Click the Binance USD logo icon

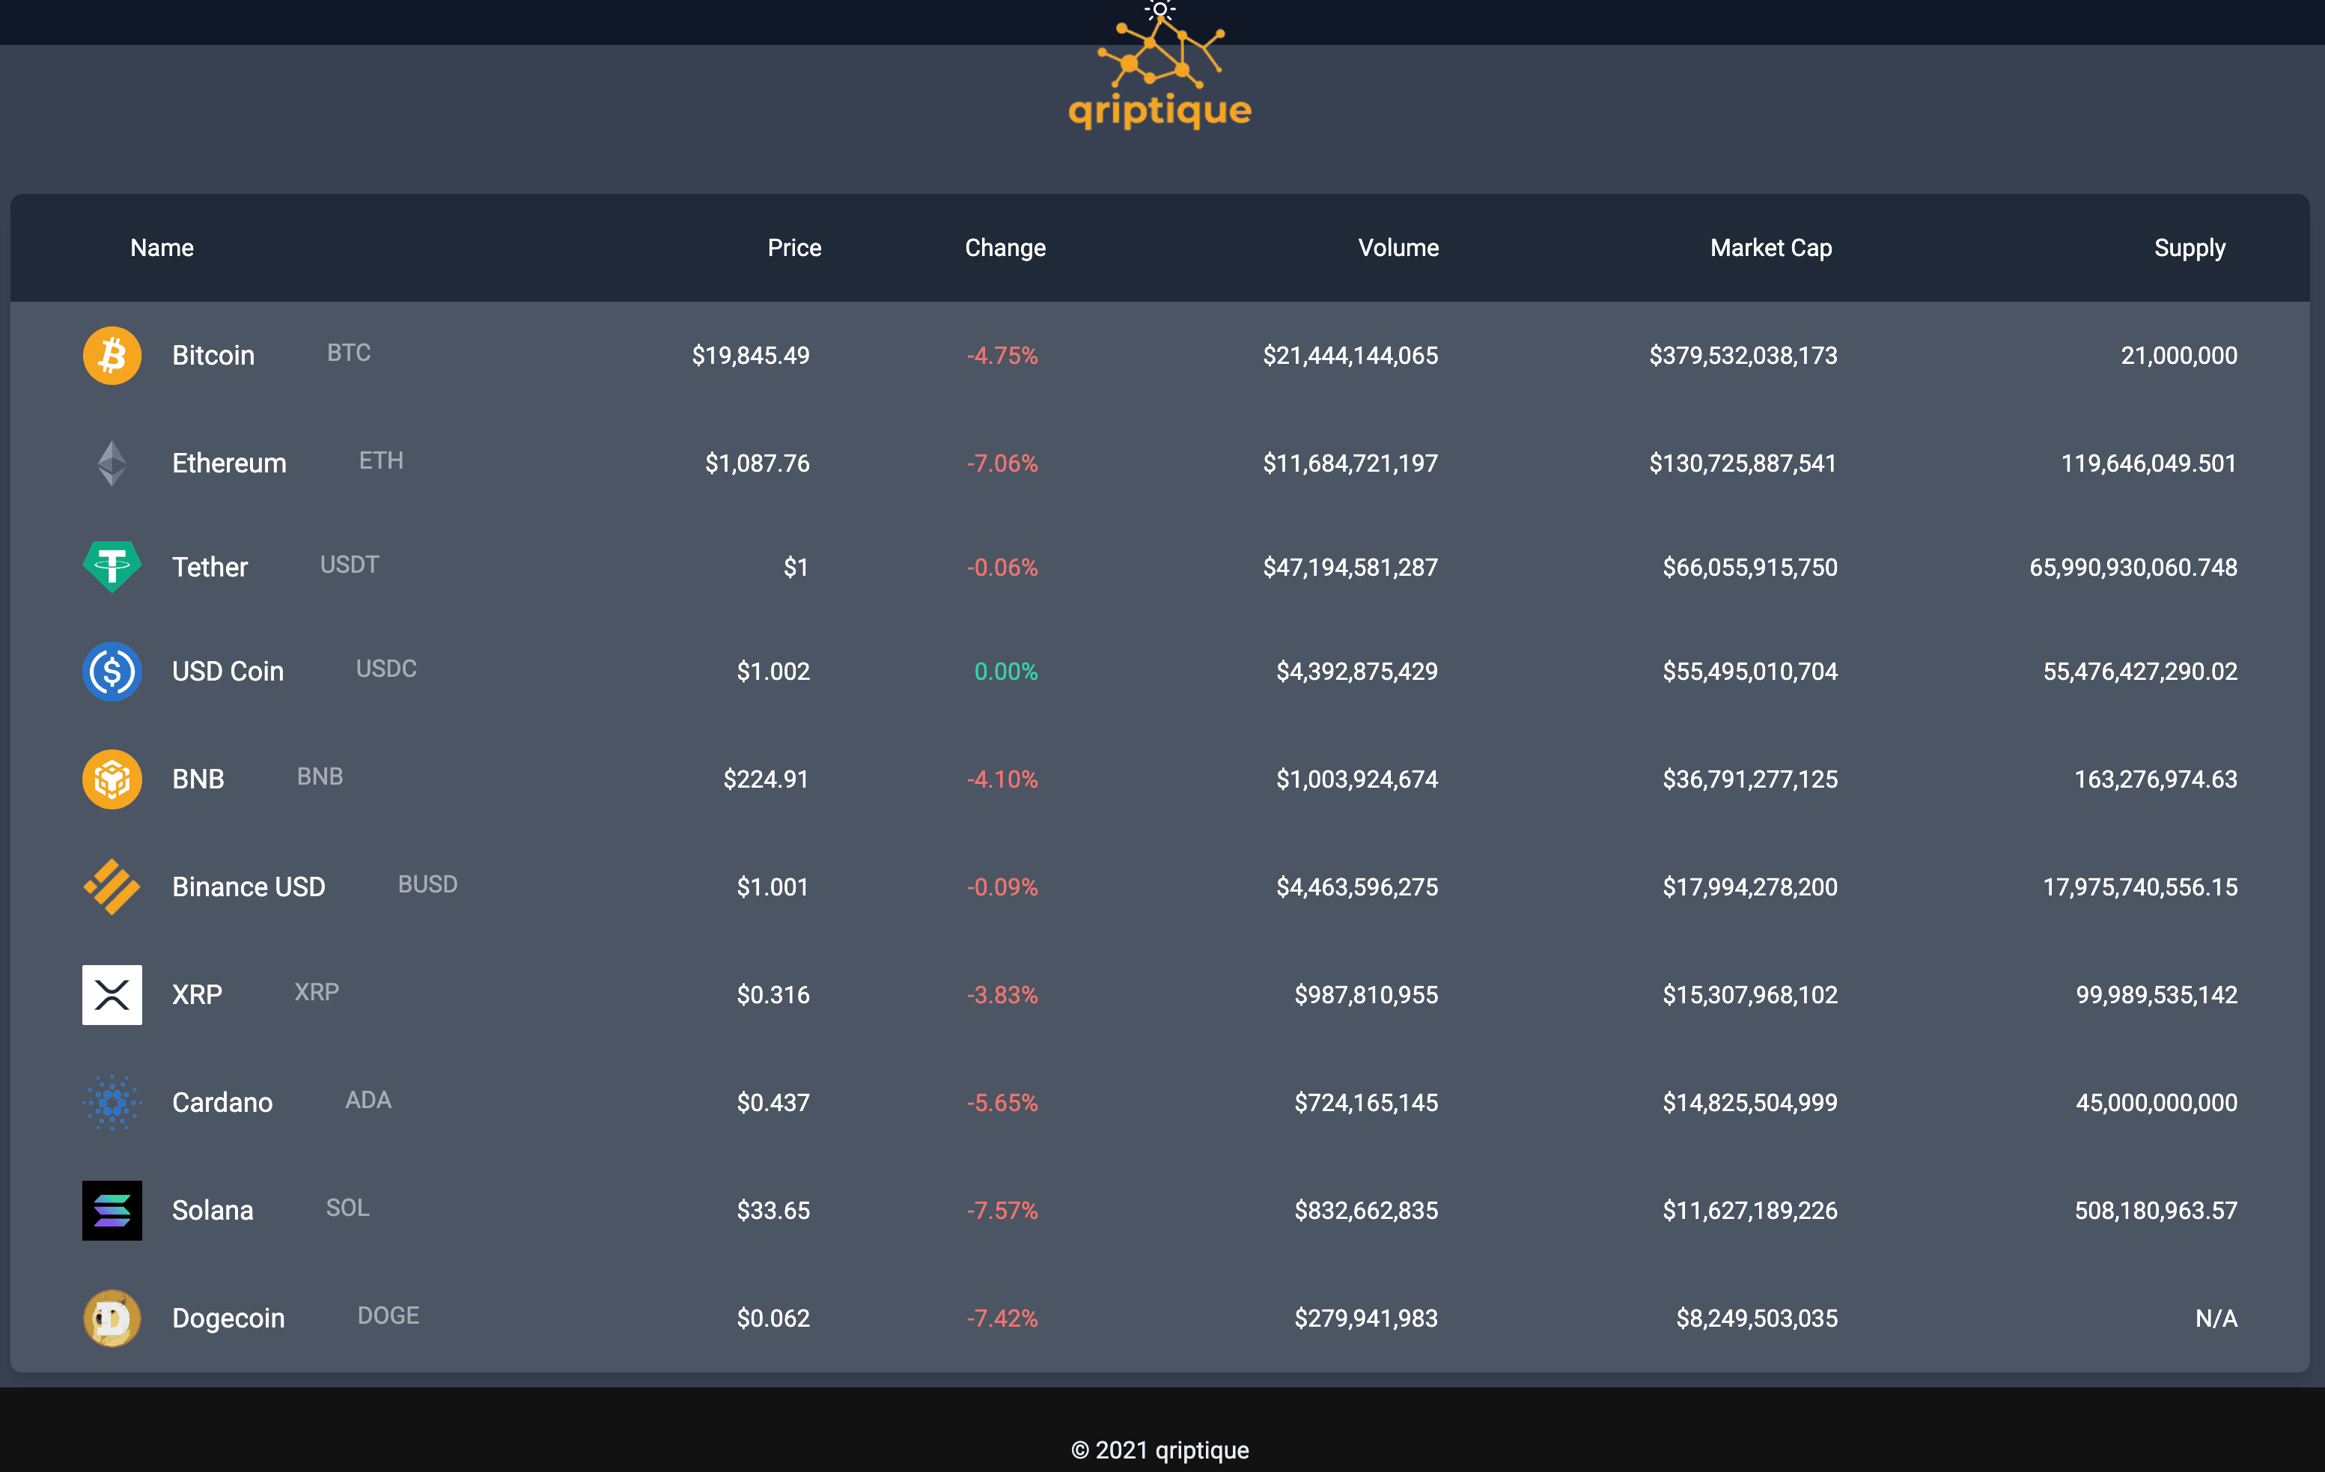pyautogui.click(x=112, y=886)
